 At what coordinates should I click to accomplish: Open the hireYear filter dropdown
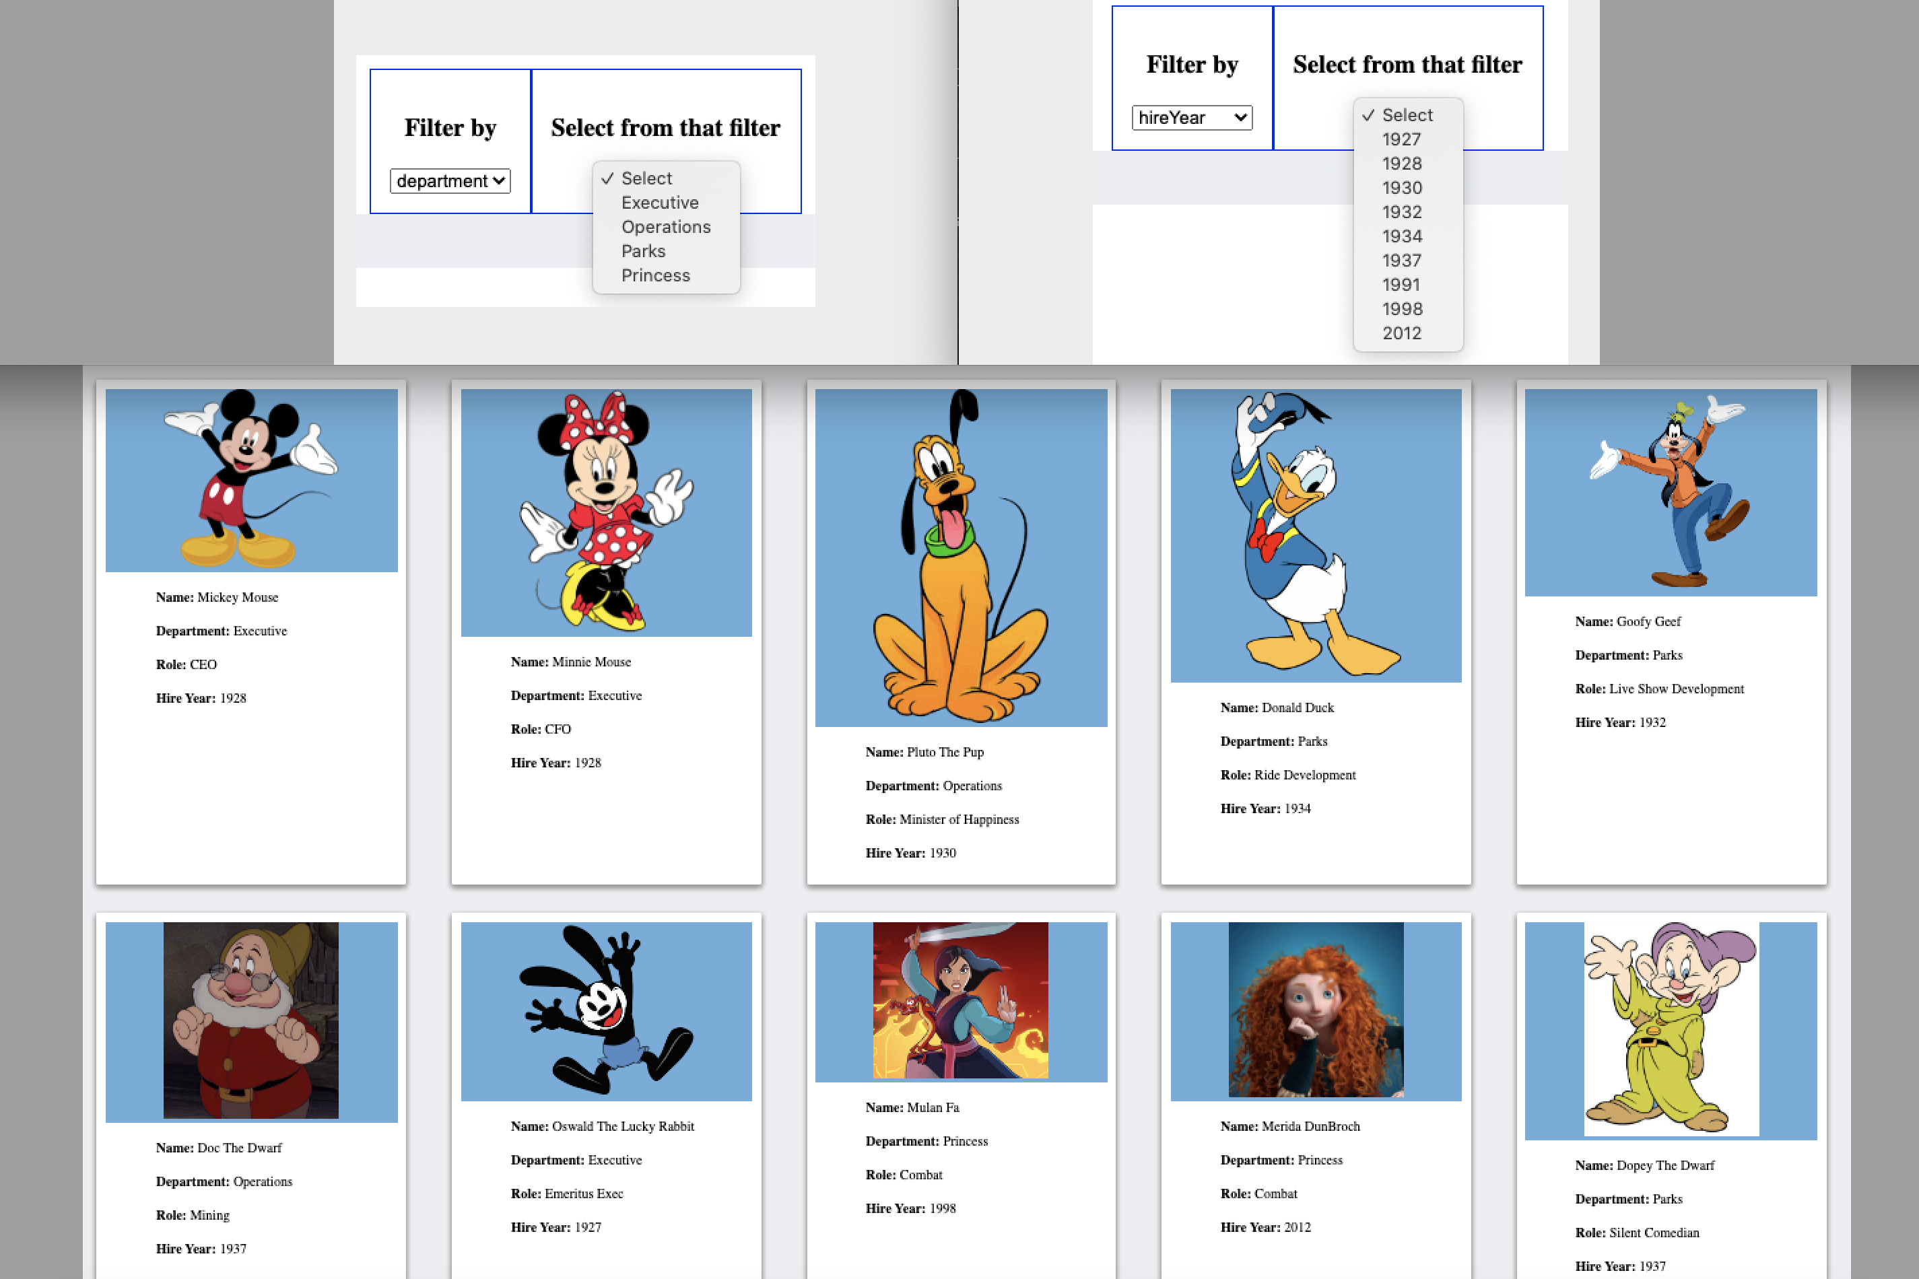click(x=1192, y=117)
